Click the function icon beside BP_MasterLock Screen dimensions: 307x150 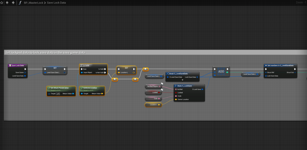pyautogui.click(x=20, y=3)
